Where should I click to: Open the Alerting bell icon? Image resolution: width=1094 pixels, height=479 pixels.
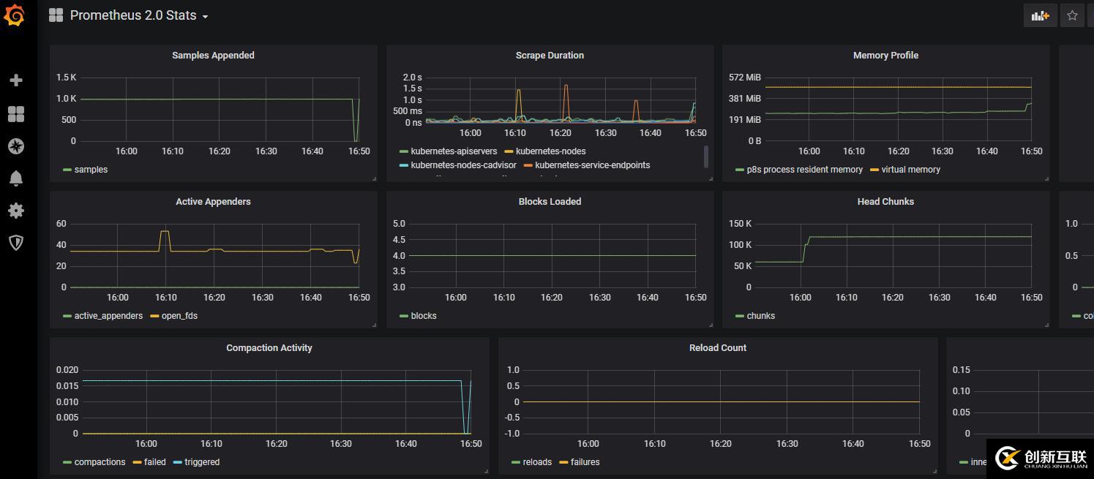[x=16, y=178]
